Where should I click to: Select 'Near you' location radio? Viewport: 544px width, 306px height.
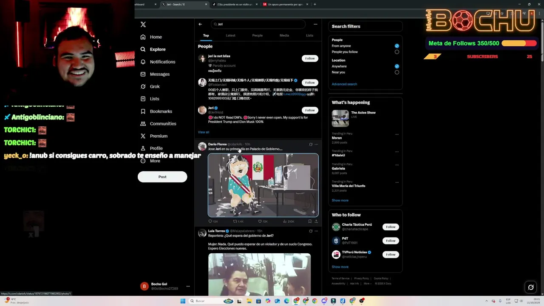(397, 72)
